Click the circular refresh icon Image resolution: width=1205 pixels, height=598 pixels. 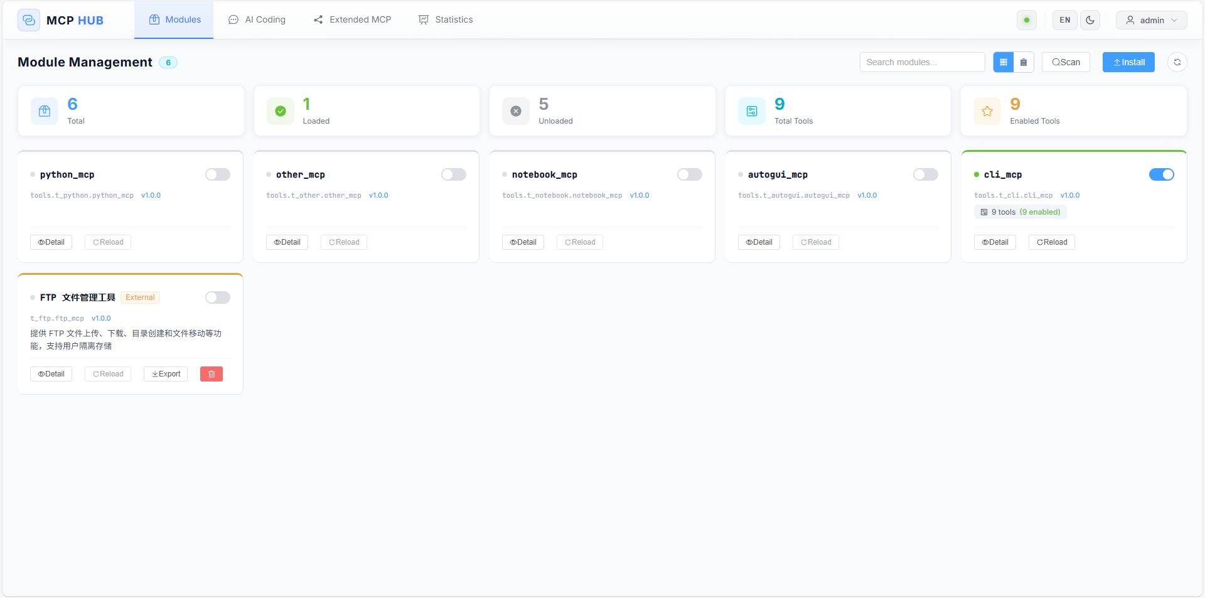click(1177, 62)
